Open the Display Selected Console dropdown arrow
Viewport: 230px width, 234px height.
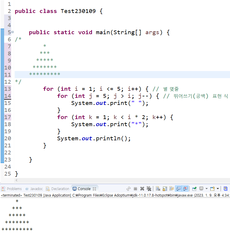206,189
